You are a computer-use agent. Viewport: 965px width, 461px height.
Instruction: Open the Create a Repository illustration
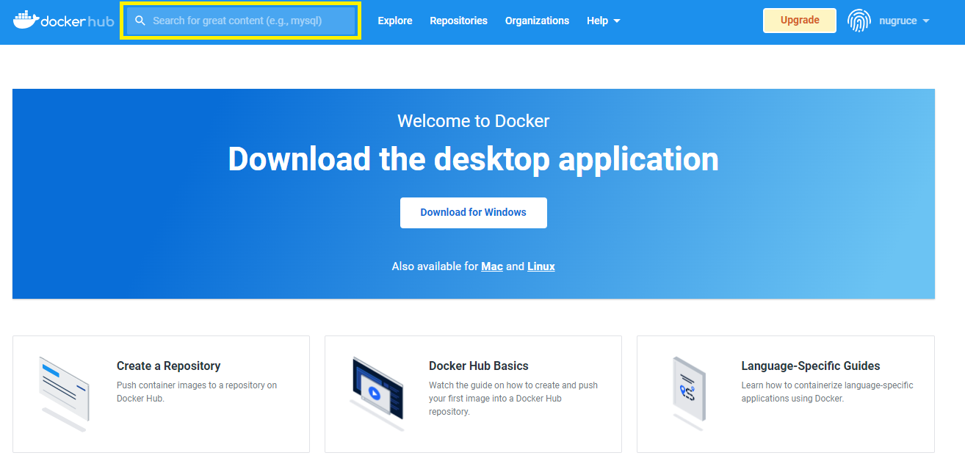(64, 393)
